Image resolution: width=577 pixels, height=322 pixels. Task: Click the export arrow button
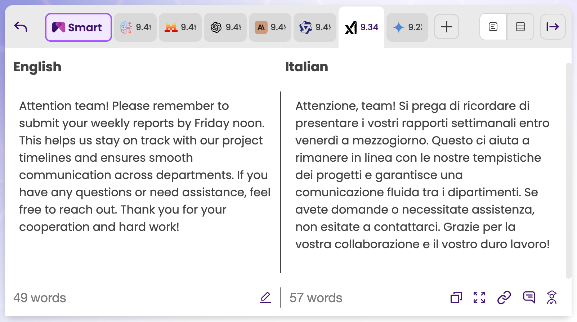click(x=553, y=27)
